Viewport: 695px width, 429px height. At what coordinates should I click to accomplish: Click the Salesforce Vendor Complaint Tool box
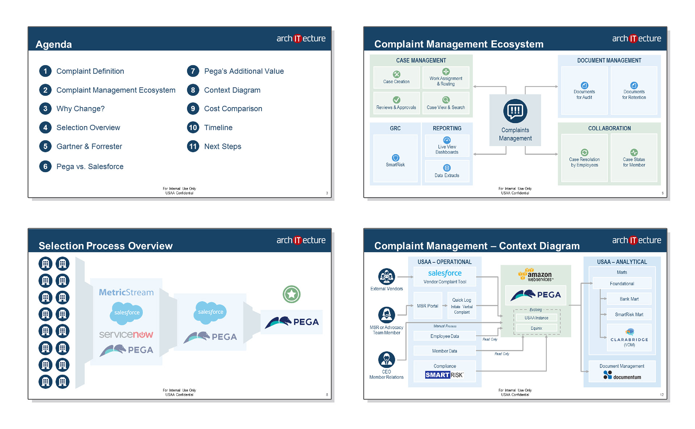(445, 276)
